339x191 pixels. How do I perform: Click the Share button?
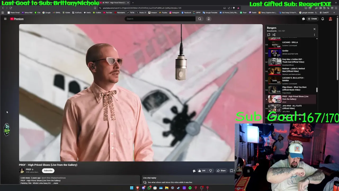pos(221,171)
